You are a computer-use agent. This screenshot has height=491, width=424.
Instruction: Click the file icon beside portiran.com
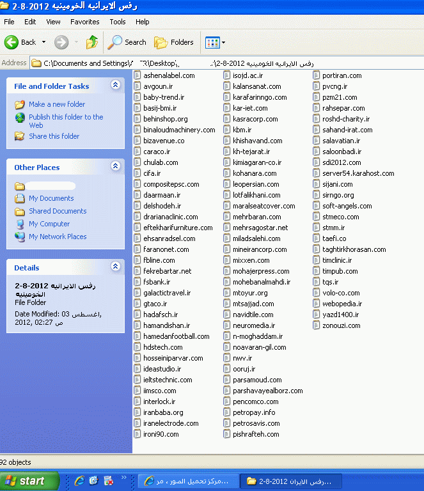(x=317, y=75)
